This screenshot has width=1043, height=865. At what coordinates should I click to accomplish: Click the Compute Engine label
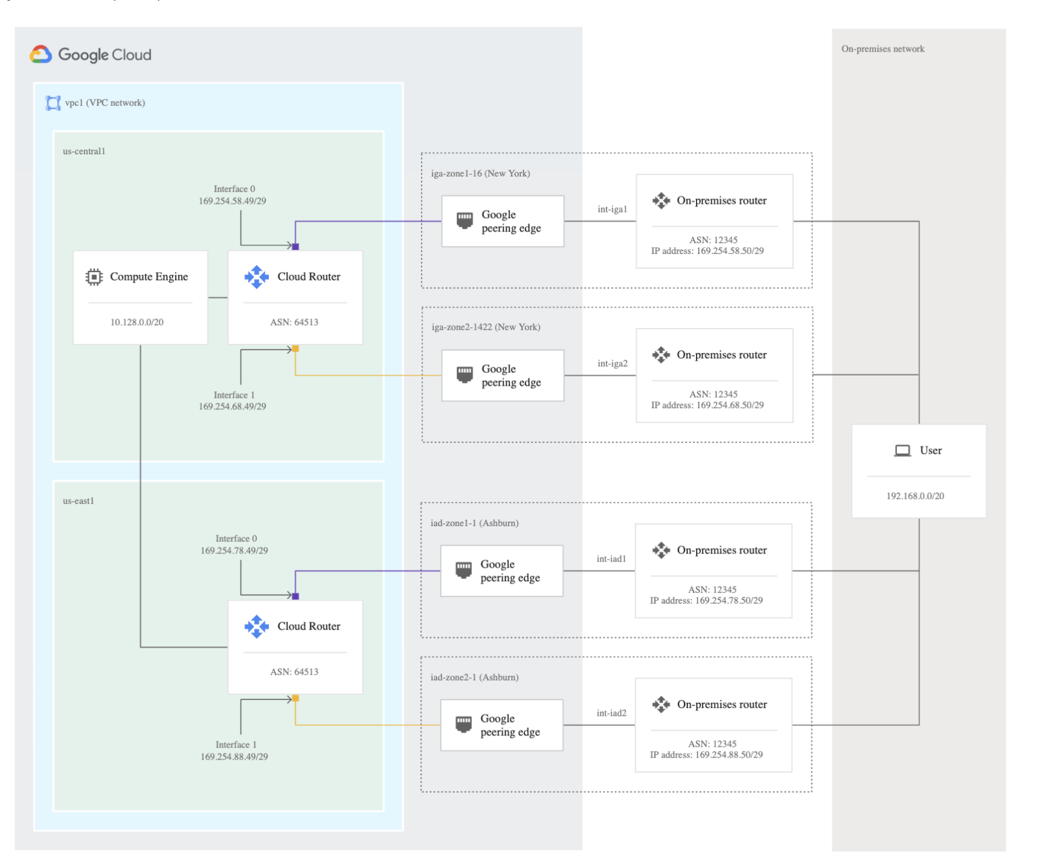149,277
